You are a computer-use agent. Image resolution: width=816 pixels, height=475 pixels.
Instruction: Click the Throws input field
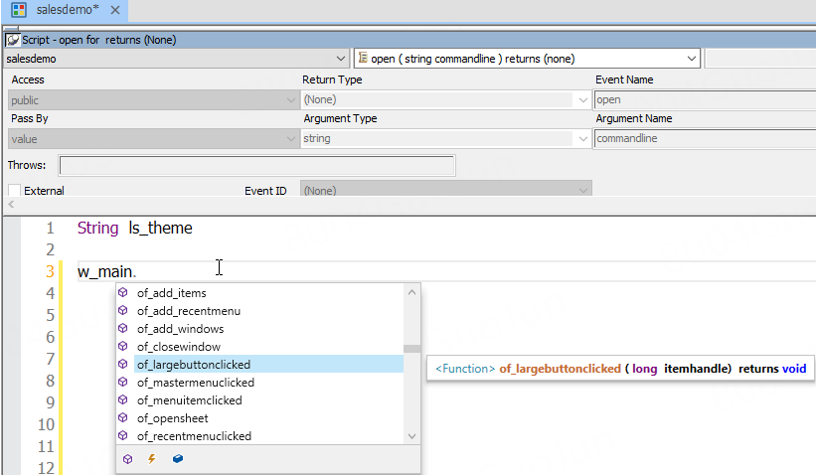tap(256, 165)
